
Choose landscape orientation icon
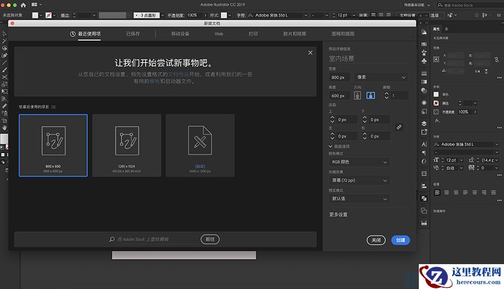(371, 95)
